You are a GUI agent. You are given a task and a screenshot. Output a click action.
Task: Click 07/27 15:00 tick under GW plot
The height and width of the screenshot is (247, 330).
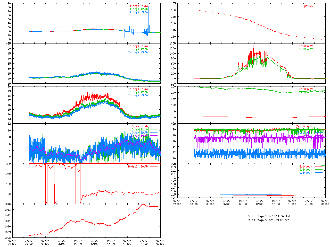click(x=276, y=202)
